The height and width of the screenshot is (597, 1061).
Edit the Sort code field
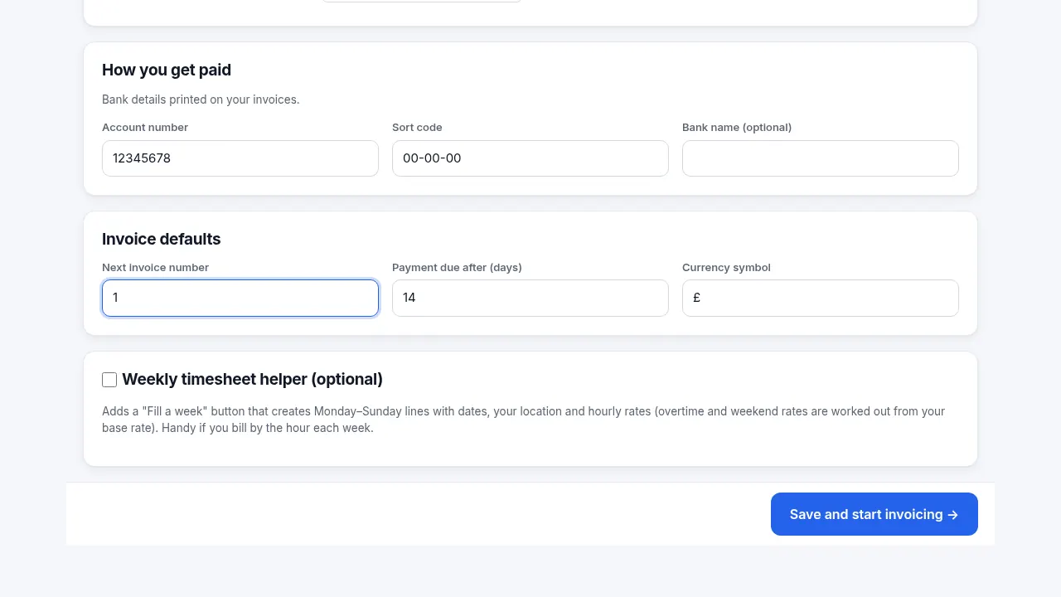point(530,158)
